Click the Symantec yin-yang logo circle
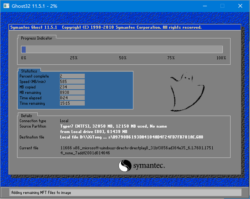 click(x=124, y=166)
